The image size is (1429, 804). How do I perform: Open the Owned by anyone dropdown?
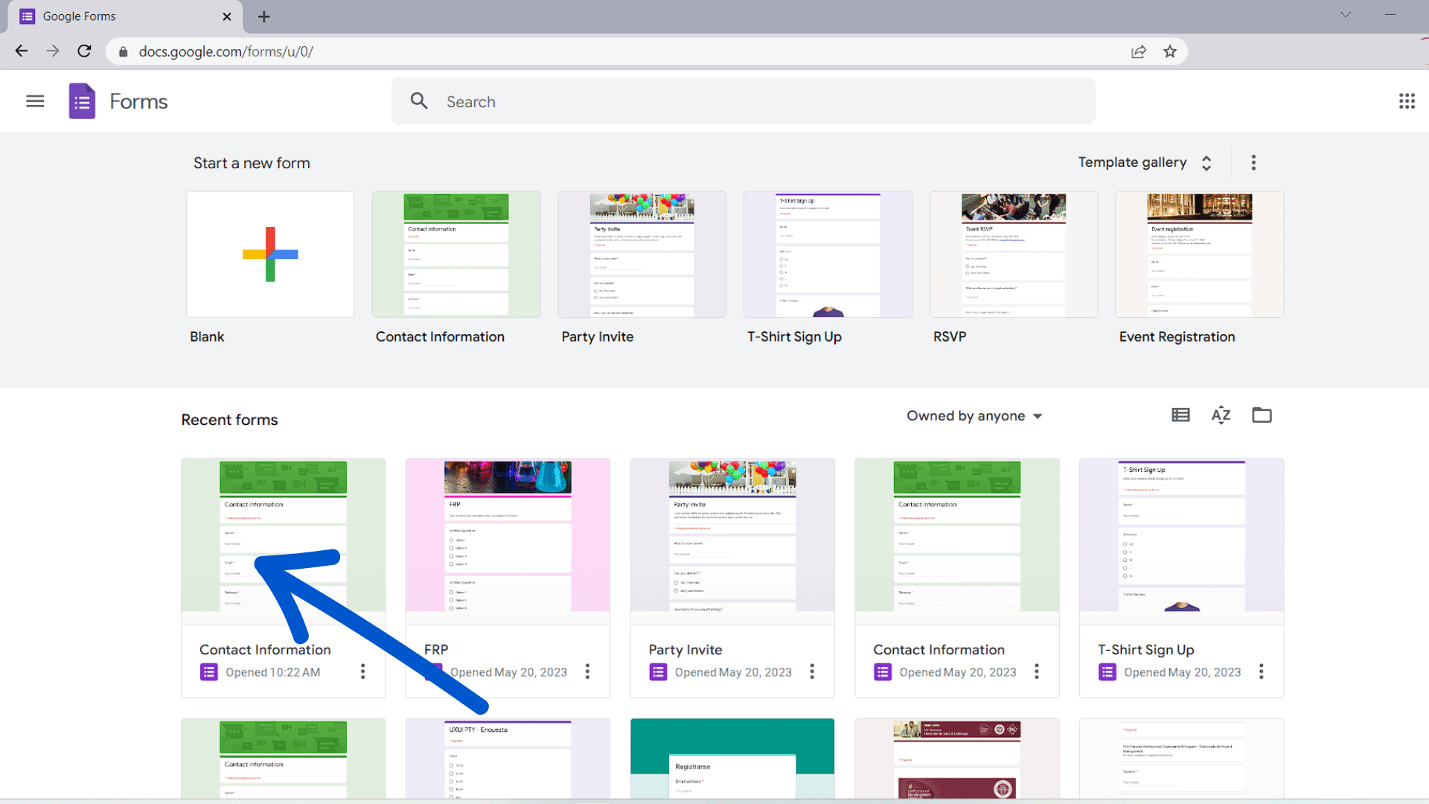[971, 414]
